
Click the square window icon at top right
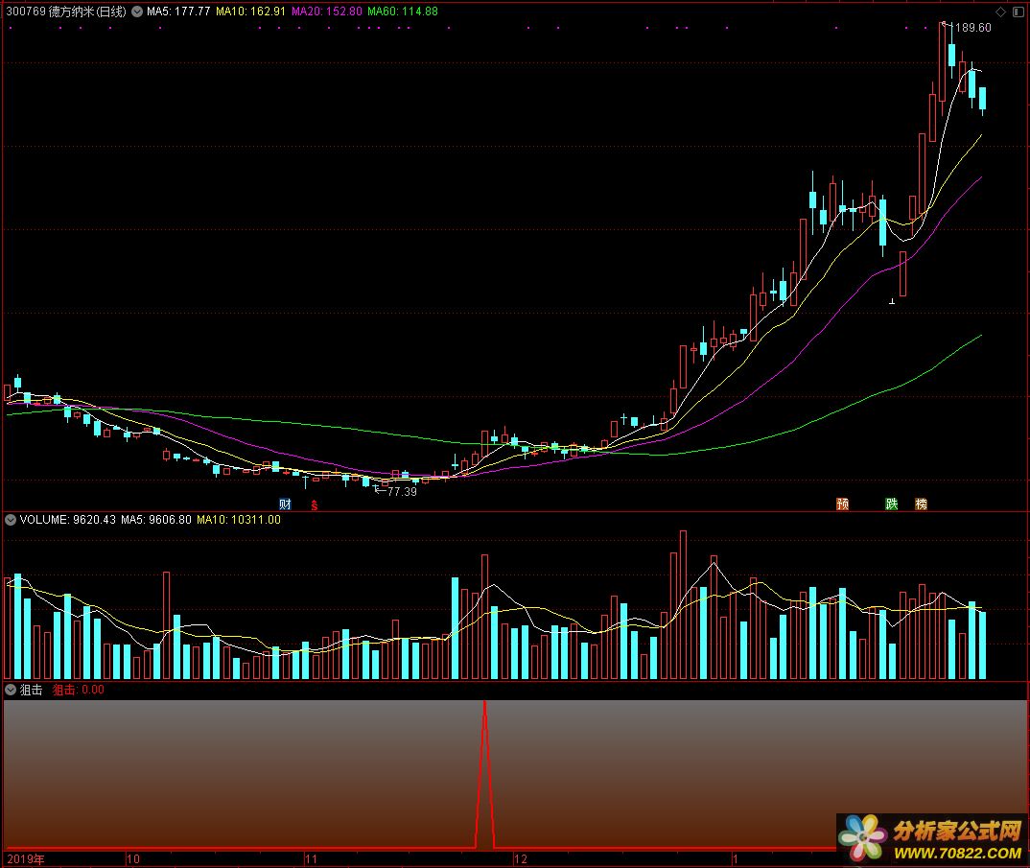click(1018, 12)
